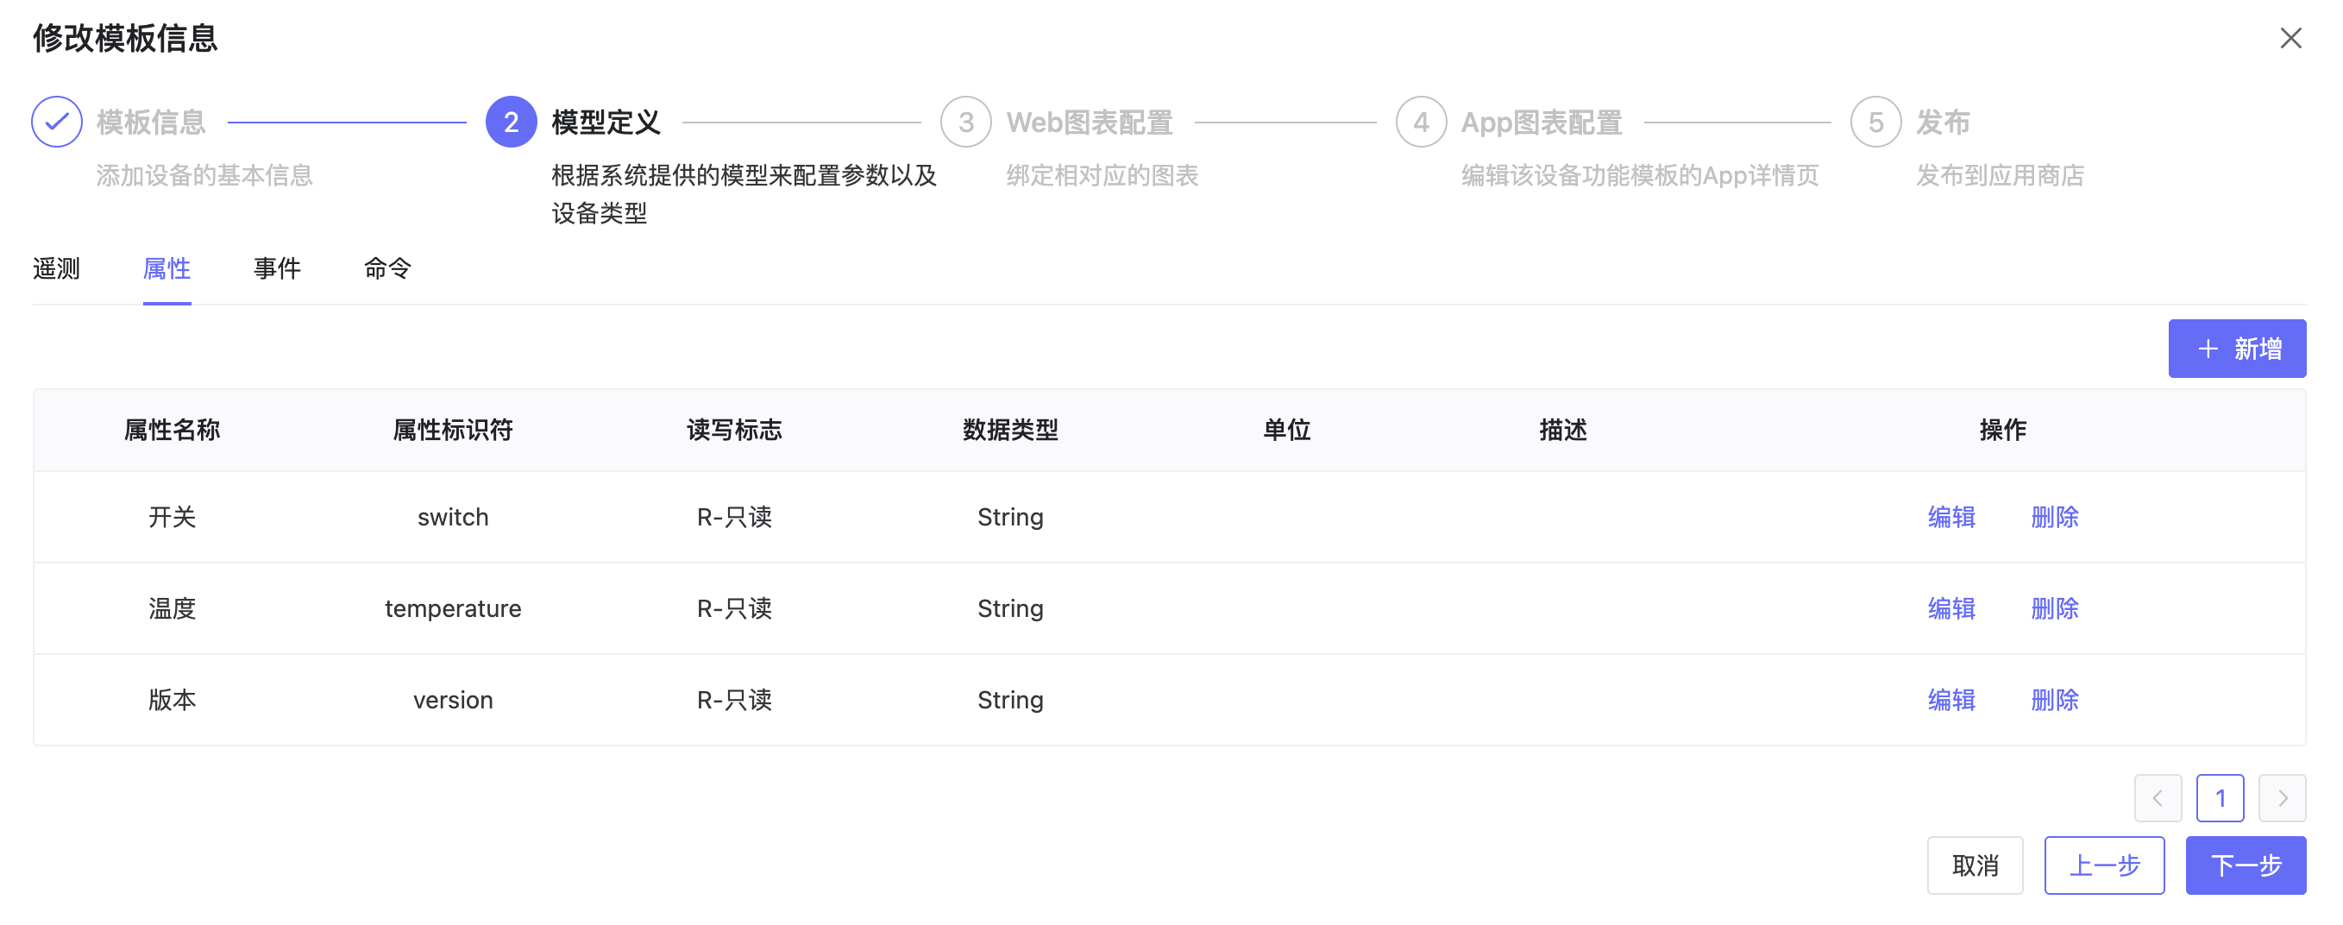Viewport: 2343px width, 925px height.
Task: Select page 1 in pagination
Action: [x=2220, y=797]
